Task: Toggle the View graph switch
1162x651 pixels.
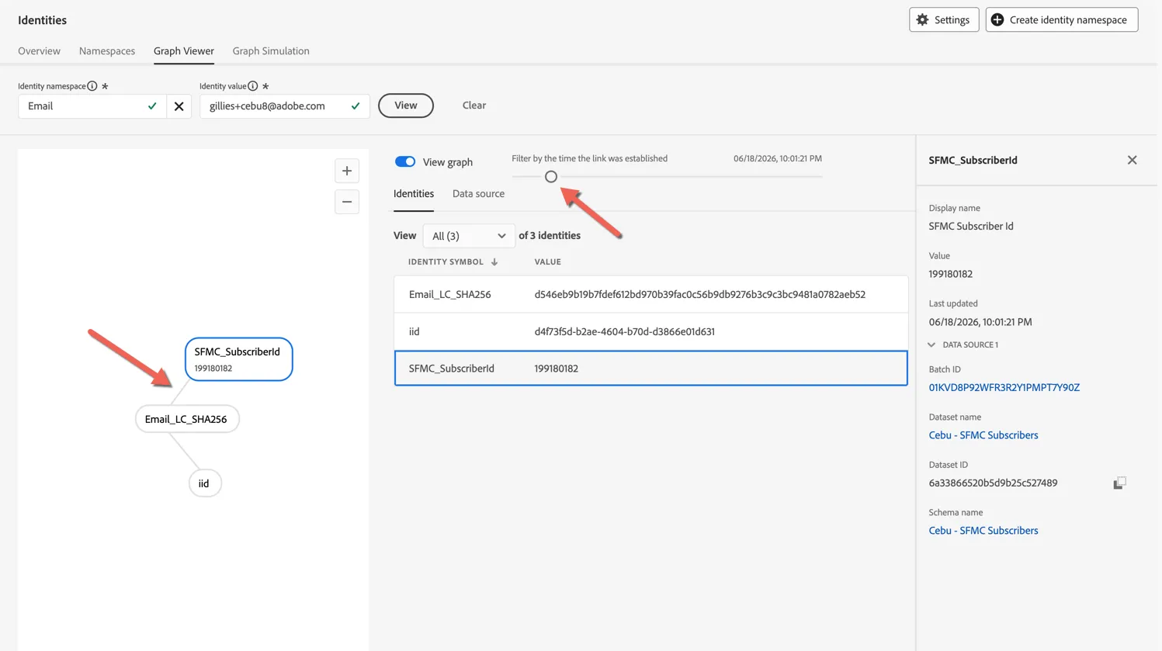Action: [x=405, y=161]
